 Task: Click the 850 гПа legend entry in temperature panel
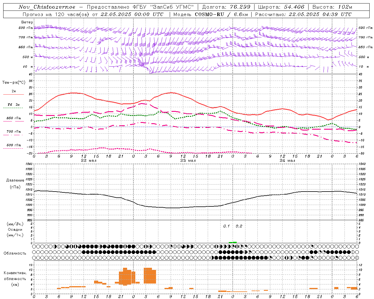point(14,118)
